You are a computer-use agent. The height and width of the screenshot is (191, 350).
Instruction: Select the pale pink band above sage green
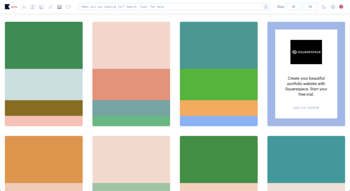pyautogui.click(x=131, y=160)
